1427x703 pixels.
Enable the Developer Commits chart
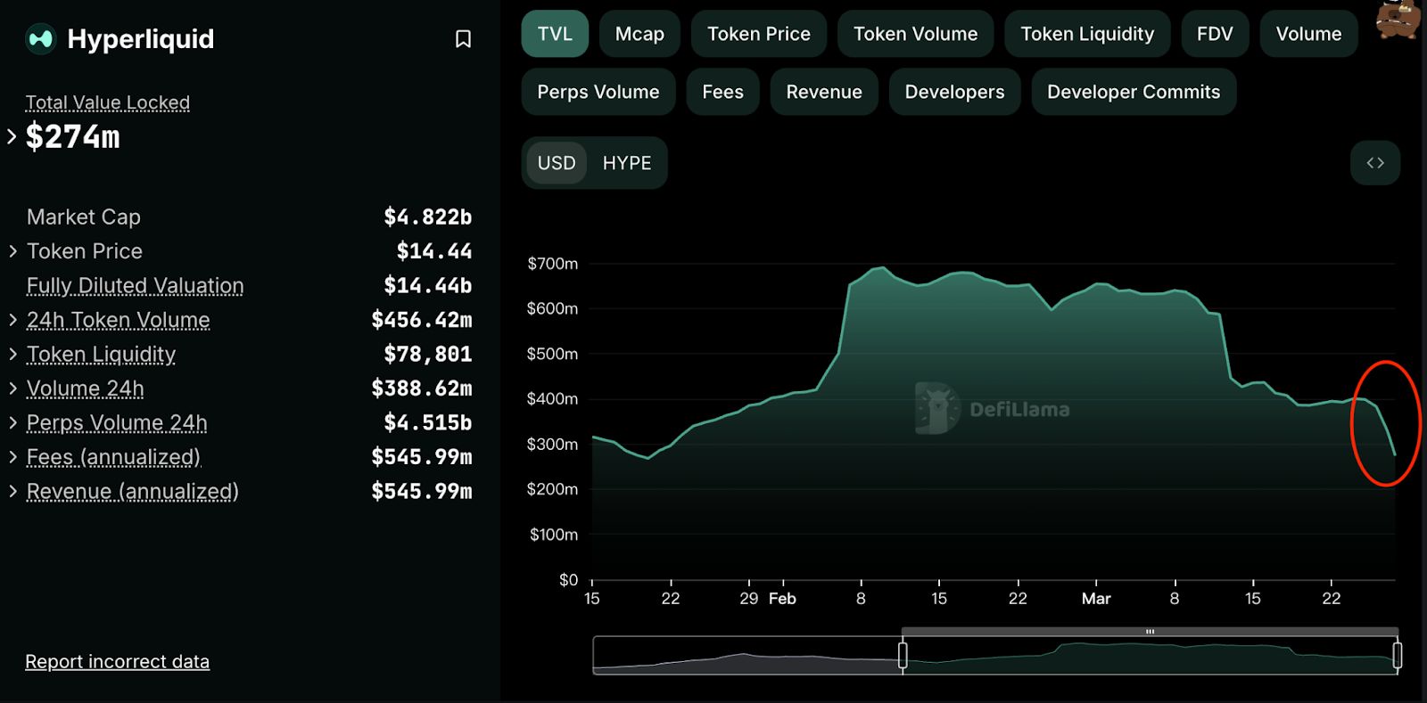1133,92
